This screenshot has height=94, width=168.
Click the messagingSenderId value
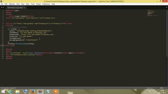32,40
